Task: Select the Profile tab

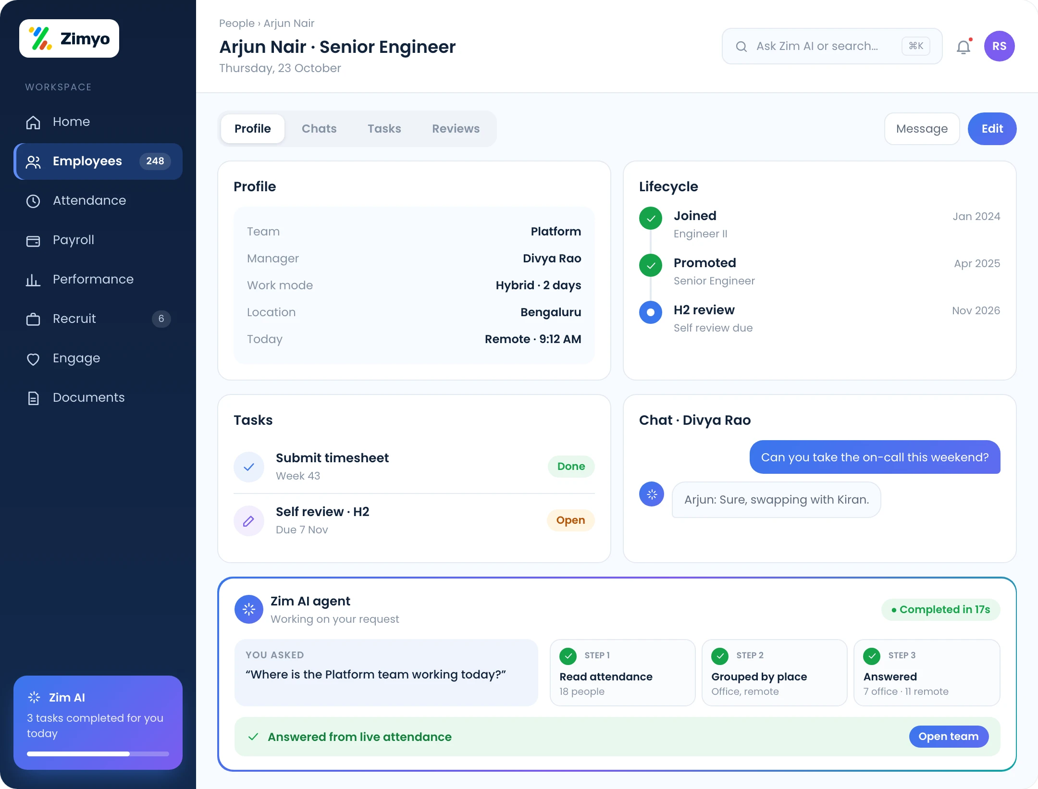Action: click(253, 129)
